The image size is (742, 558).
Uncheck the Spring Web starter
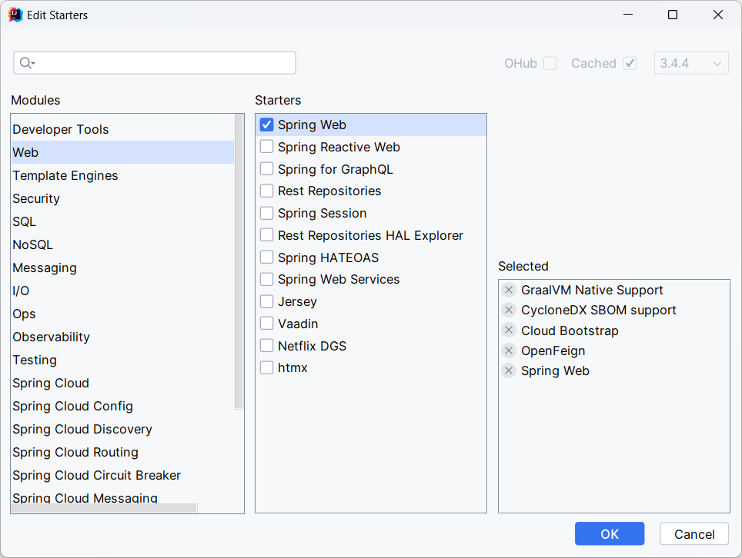[267, 125]
